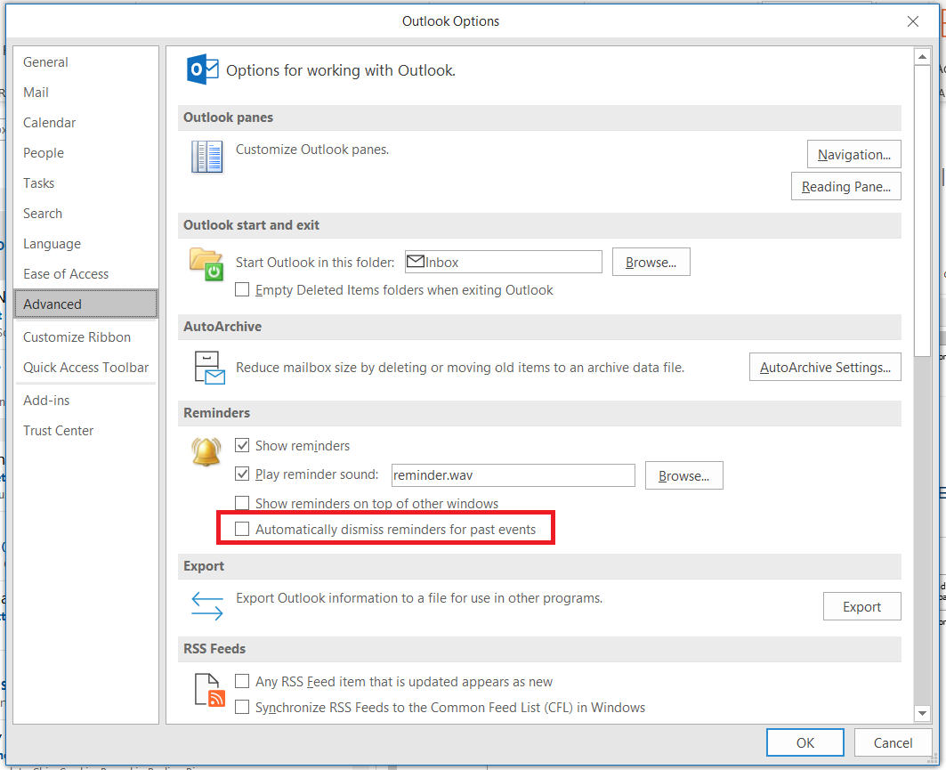Click the RSS Feeds document icon
Screen dimensions: 946x770
point(209,690)
